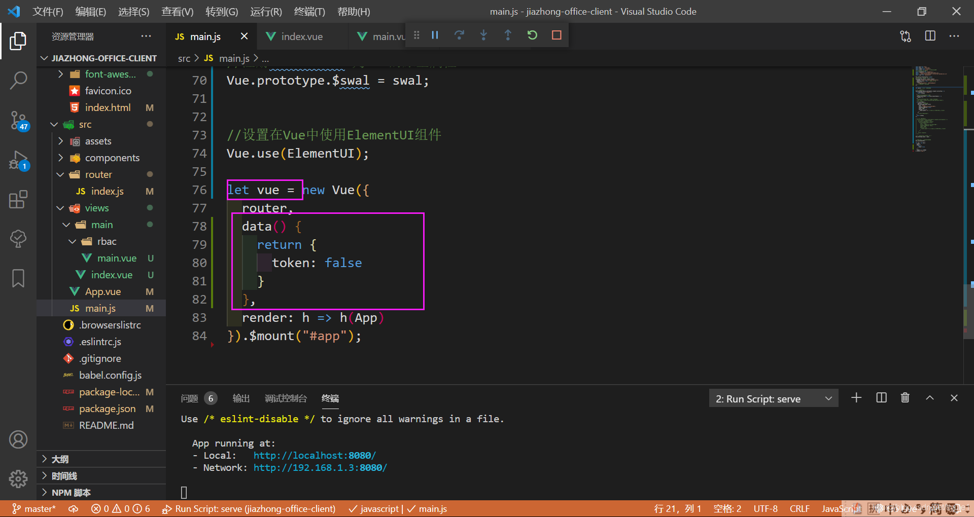Screen dimensions: 974x517
Task: Switch to the 输出 output tab
Action: pos(241,398)
